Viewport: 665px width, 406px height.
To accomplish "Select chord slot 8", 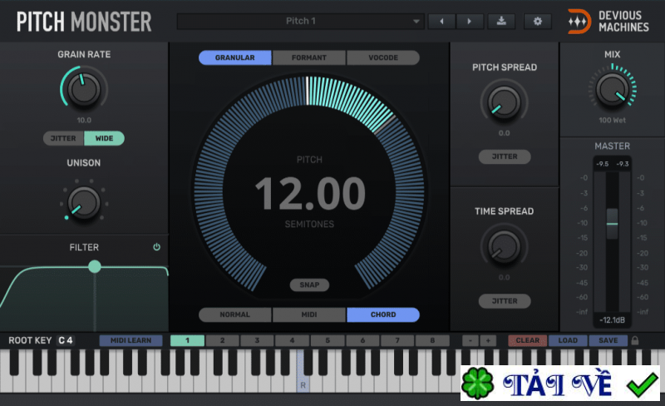I will [x=432, y=340].
